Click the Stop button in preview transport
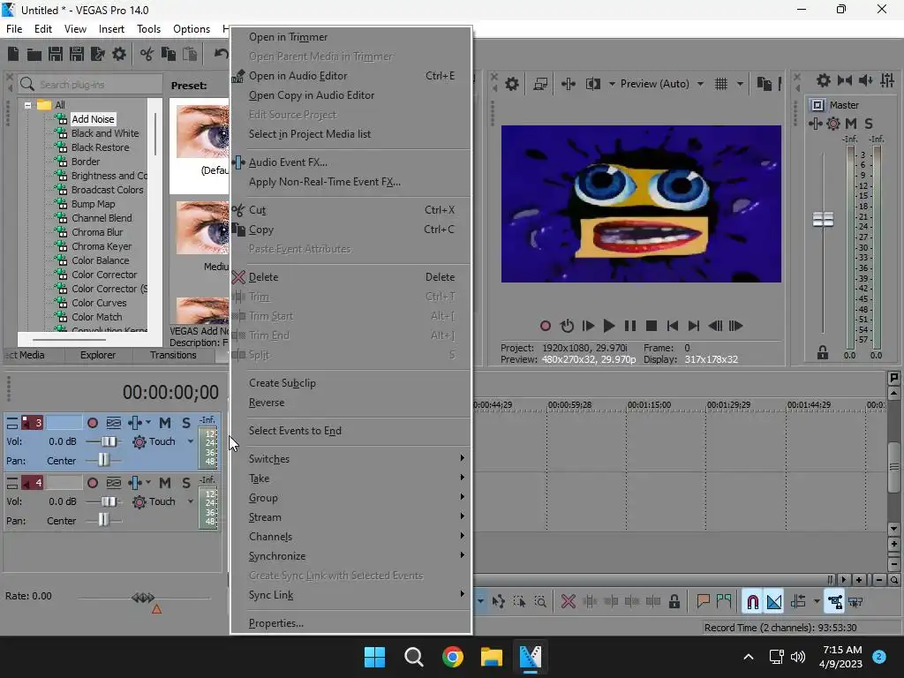The image size is (904, 678). [652, 326]
